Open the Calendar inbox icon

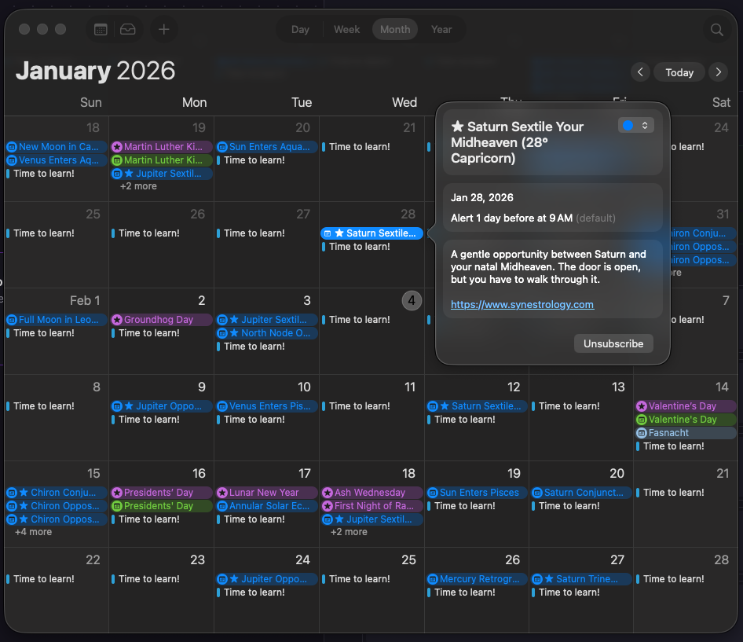pyautogui.click(x=129, y=29)
